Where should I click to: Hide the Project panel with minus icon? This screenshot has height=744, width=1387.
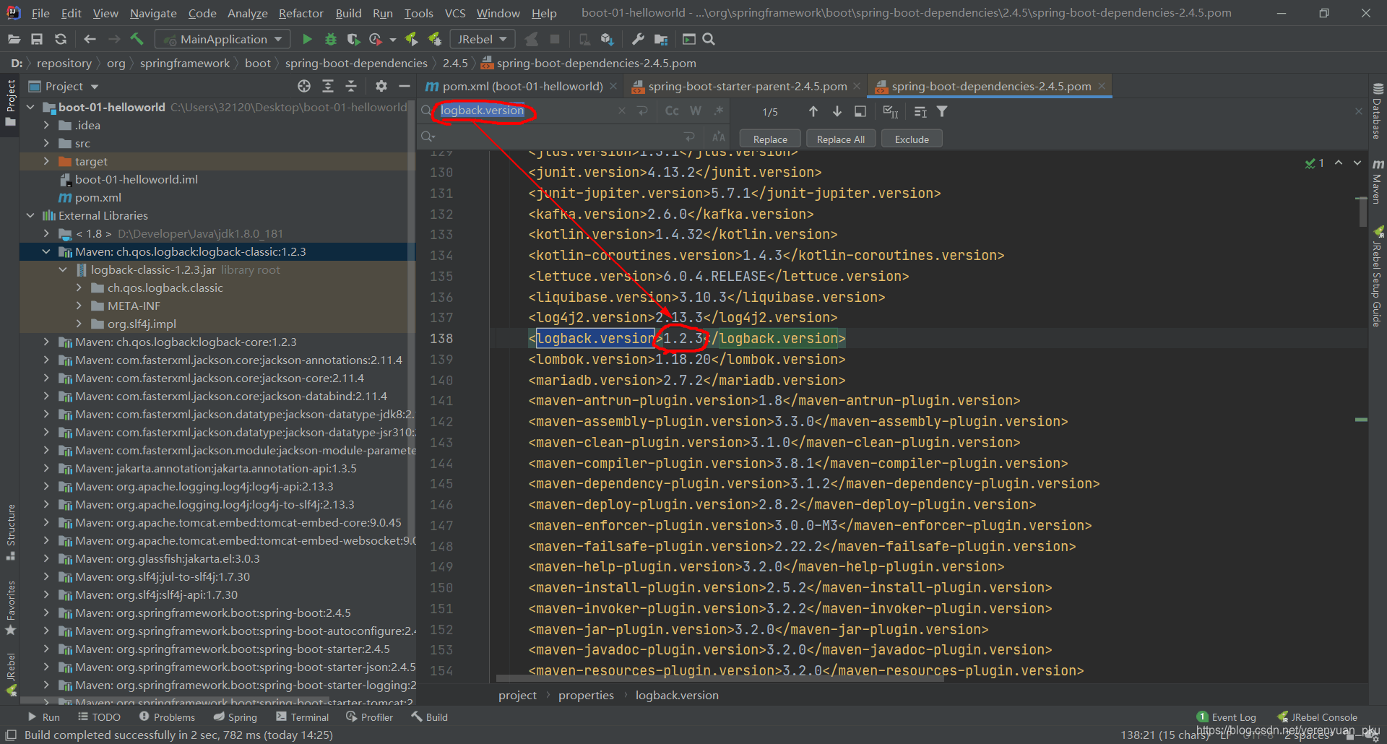click(x=405, y=86)
